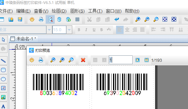This screenshot has width=188, height=109.
Task: Toggle strikethrough formatting S
Action: (x=102, y=30)
